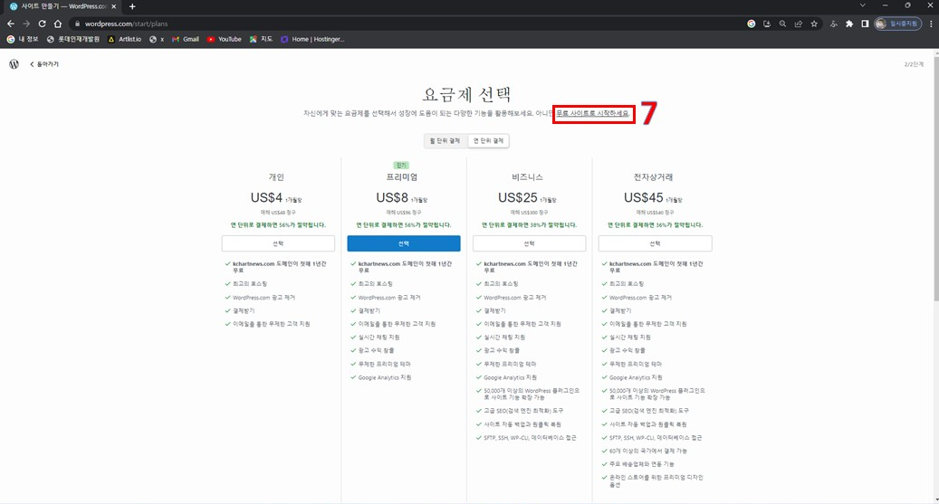Click the site lock icon in the address bar
This screenshot has height=504, width=939.
77,24
